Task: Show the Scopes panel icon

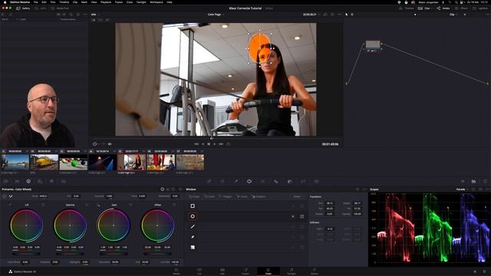Action: [x=474, y=181]
